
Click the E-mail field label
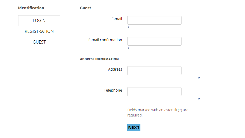pyautogui.click(x=117, y=19)
